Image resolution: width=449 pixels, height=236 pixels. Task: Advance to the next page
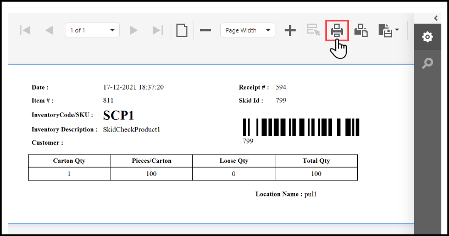pos(134,30)
